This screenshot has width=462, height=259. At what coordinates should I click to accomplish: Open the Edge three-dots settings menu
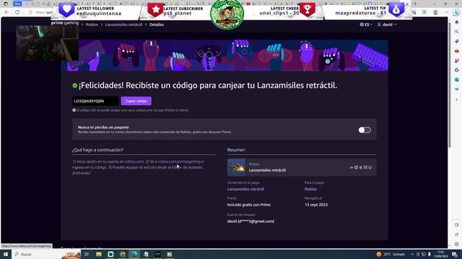point(446,12)
